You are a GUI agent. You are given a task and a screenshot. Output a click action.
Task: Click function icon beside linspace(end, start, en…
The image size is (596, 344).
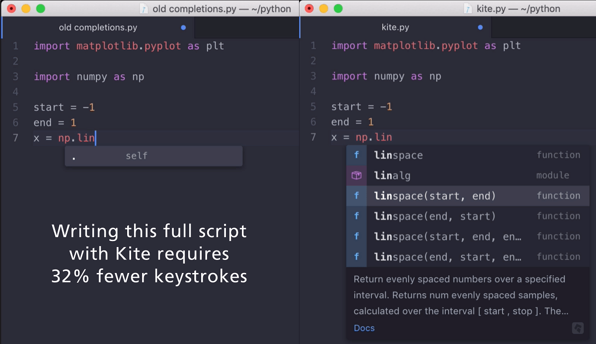click(x=357, y=257)
